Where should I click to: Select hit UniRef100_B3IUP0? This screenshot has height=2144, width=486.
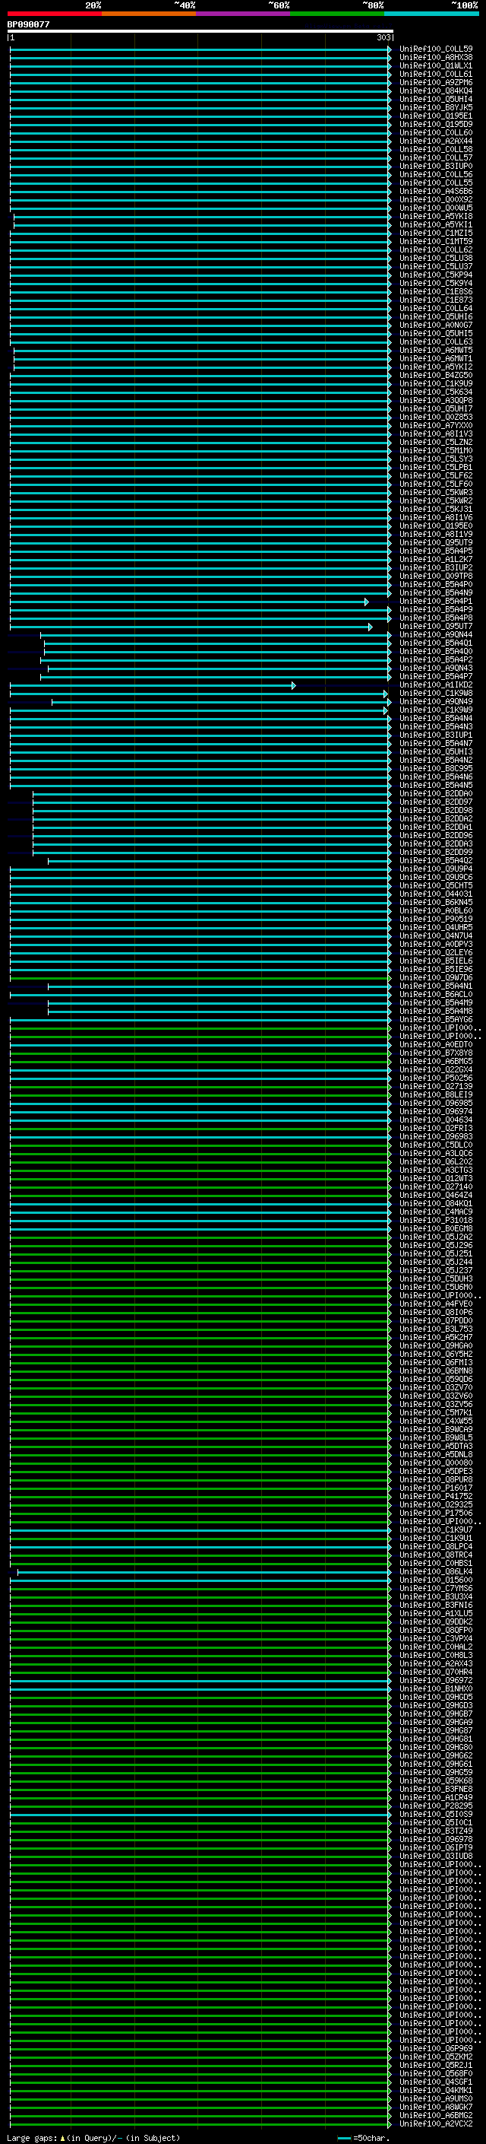435,167
